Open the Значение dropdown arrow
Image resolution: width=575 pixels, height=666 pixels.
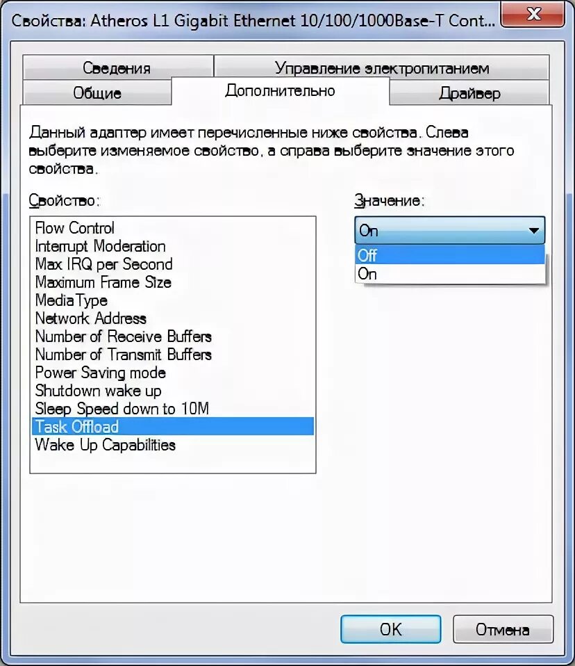(533, 229)
